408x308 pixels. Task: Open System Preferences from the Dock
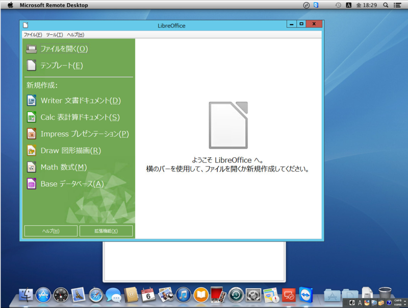tap(253, 295)
